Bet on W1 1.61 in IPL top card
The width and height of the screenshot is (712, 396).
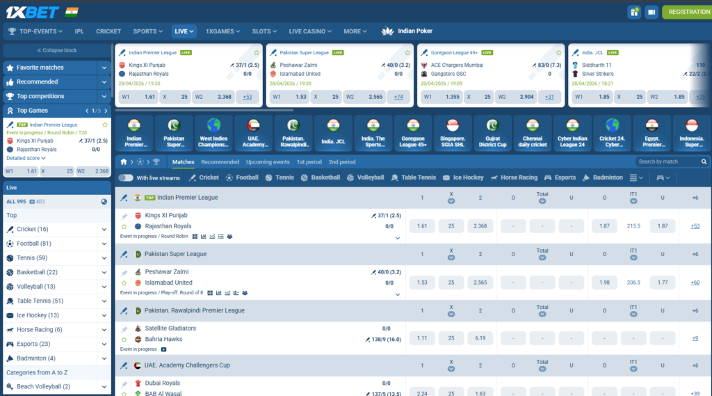[138, 97]
